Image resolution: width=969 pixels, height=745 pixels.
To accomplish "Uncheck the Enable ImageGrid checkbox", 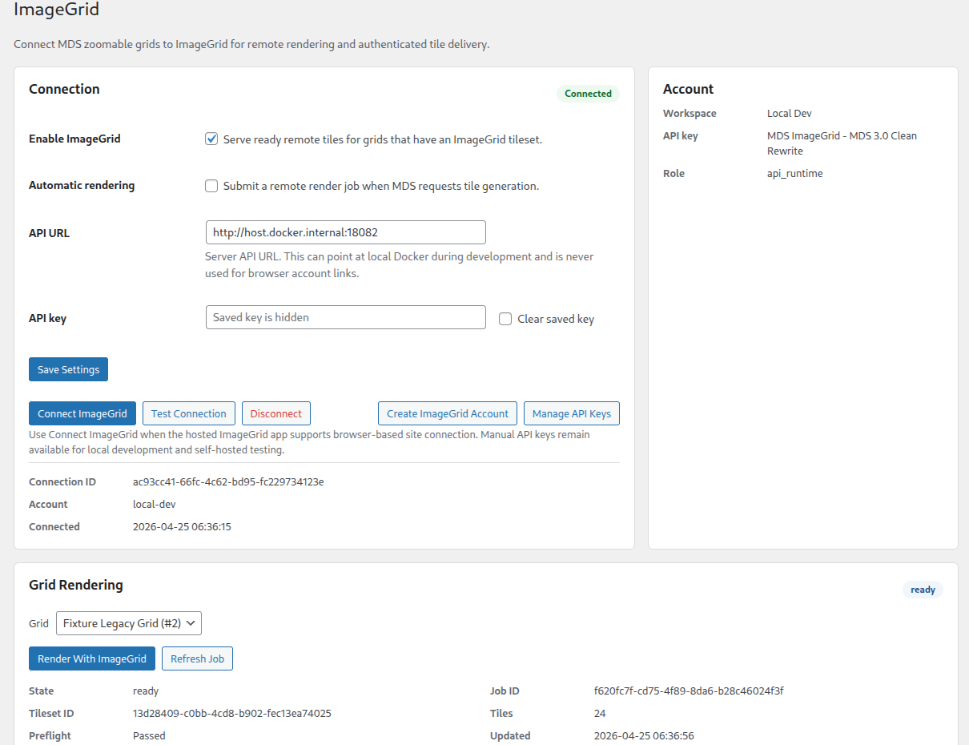I will point(211,139).
